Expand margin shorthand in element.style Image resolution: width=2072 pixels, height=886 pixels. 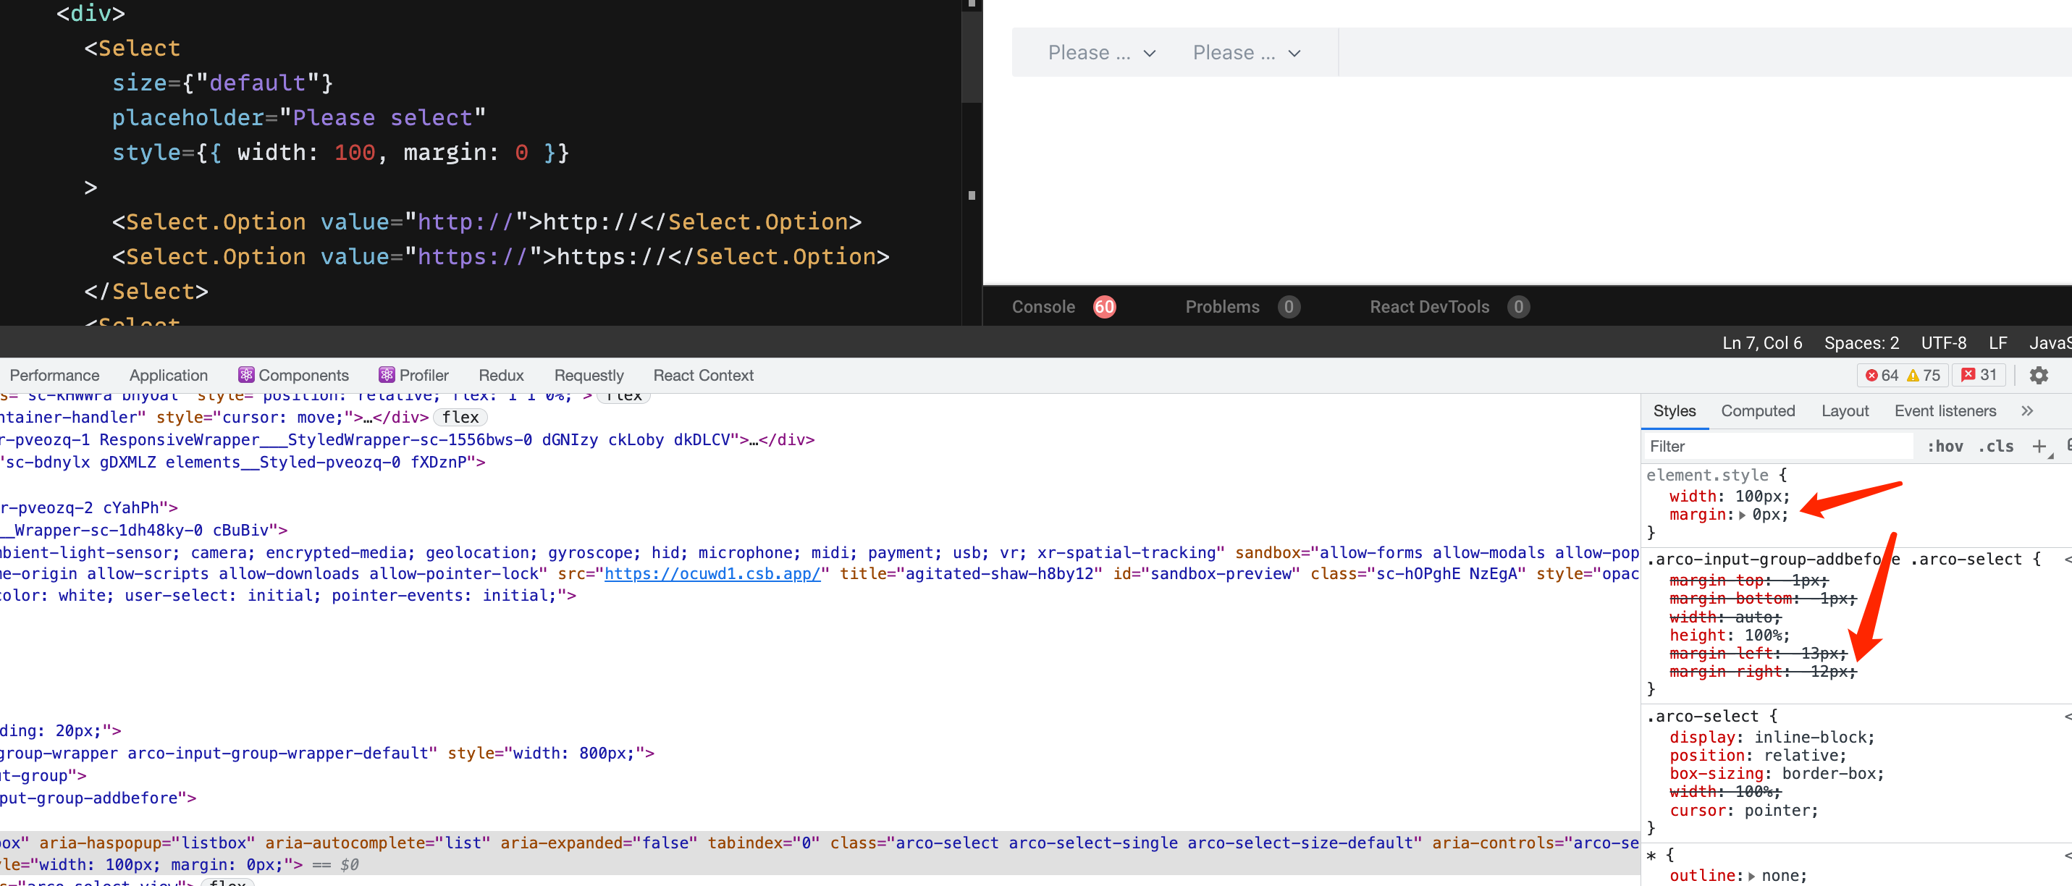tap(1743, 515)
